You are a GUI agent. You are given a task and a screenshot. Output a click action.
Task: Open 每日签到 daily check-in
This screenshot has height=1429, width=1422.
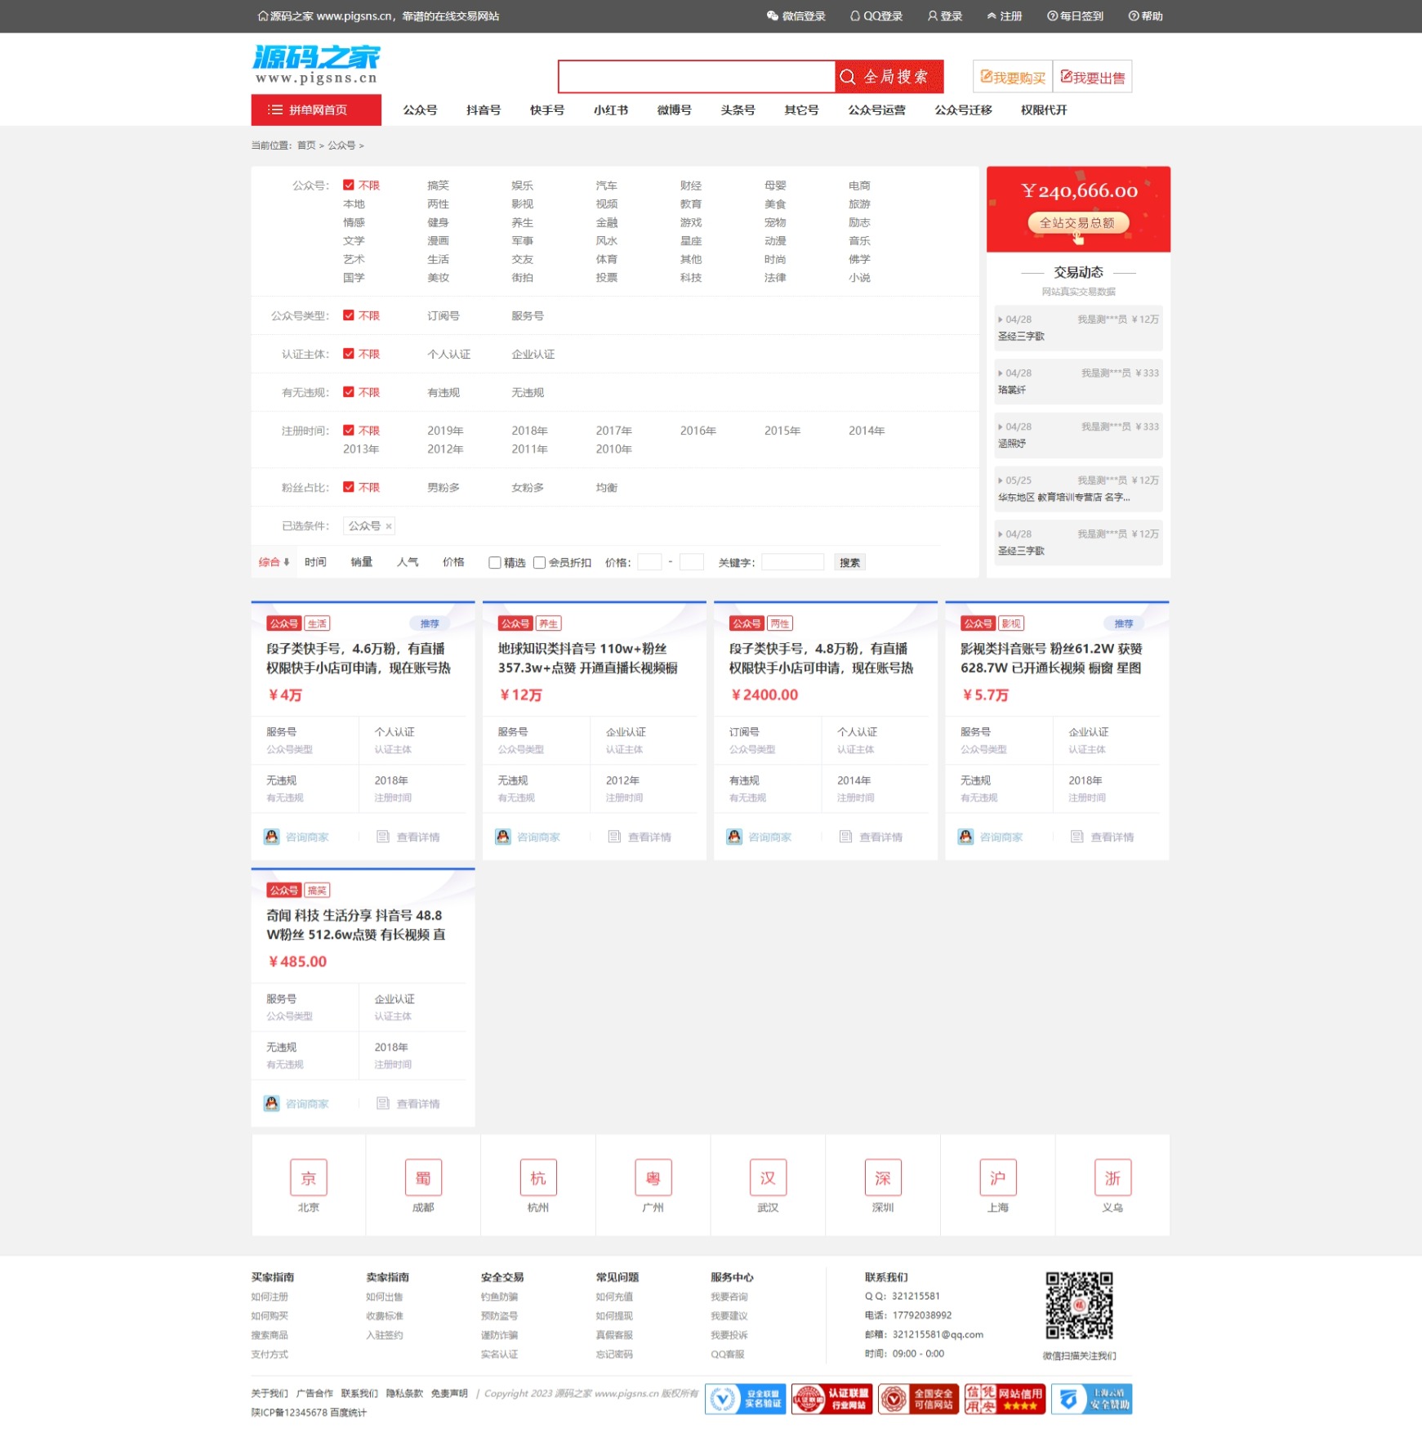click(x=1076, y=16)
